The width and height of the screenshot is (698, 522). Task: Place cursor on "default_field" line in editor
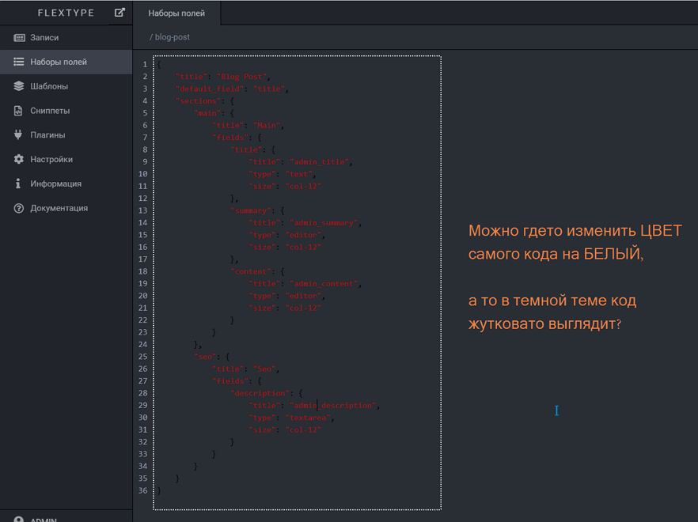point(232,89)
